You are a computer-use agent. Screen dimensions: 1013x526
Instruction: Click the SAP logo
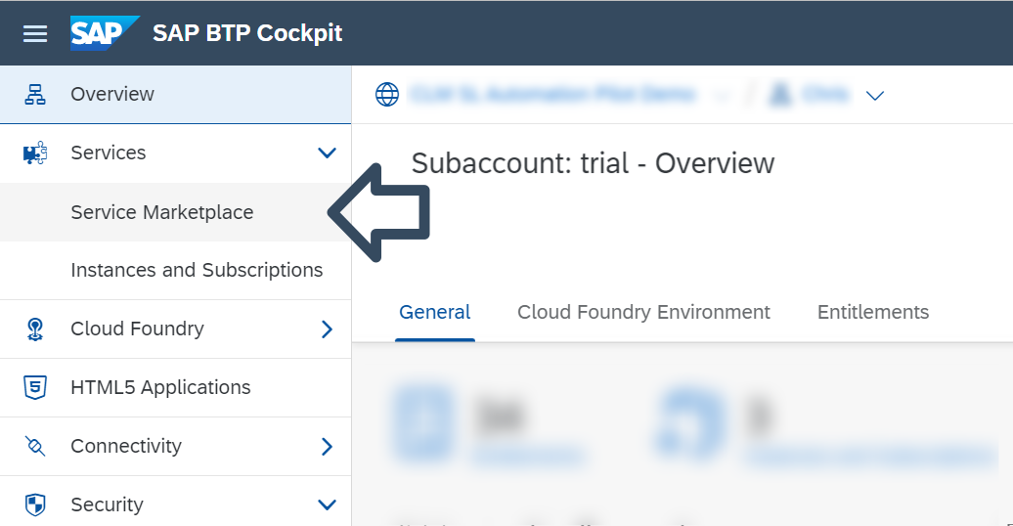click(x=105, y=33)
